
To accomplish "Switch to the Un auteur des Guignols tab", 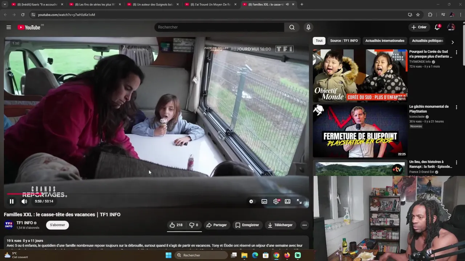I will 153,4.
